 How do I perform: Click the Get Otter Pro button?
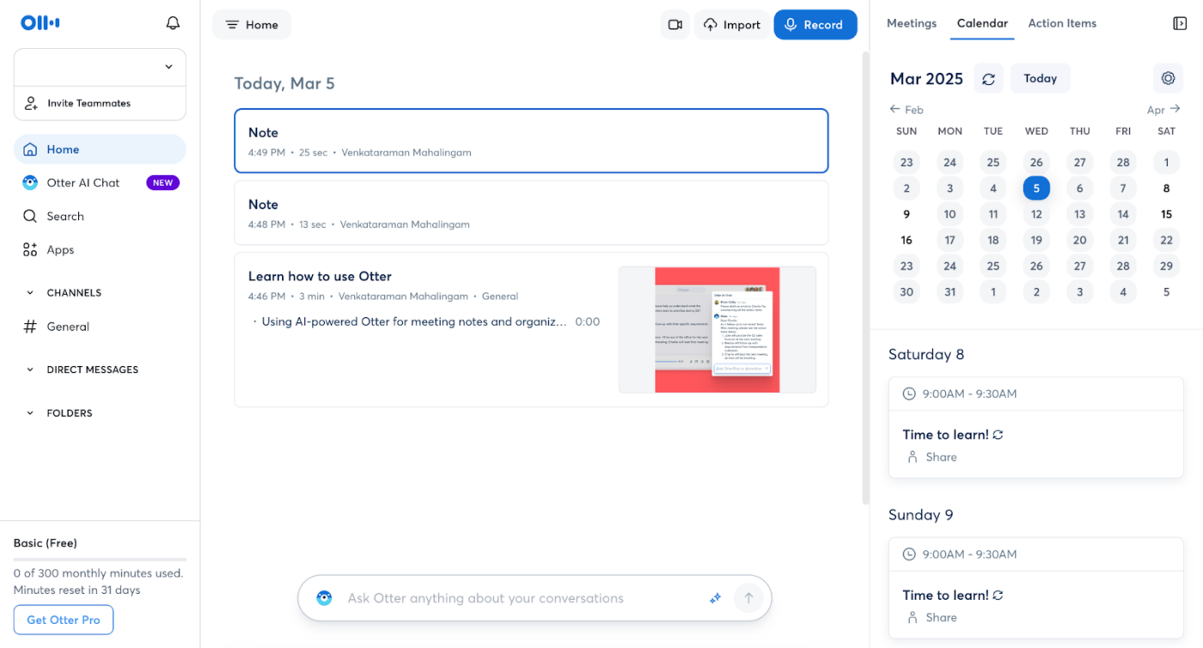tap(64, 620)
